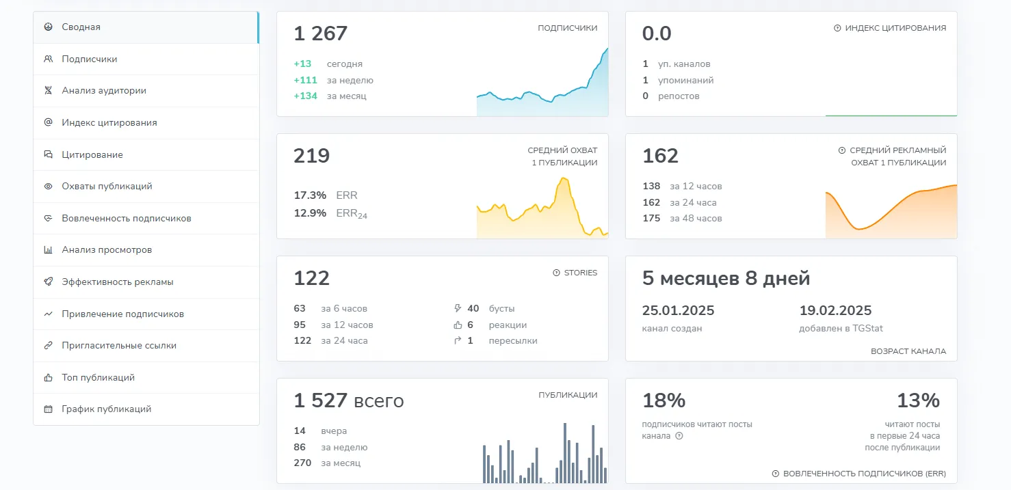Click the ПУБЛИКАЦИИ card title link
The image size is (1011, 490).
pos(568,395)
